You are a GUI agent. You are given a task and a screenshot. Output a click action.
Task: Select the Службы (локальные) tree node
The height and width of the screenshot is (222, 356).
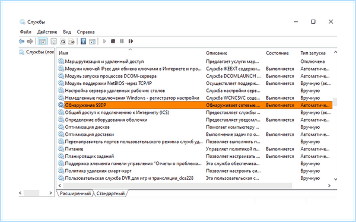37,52
